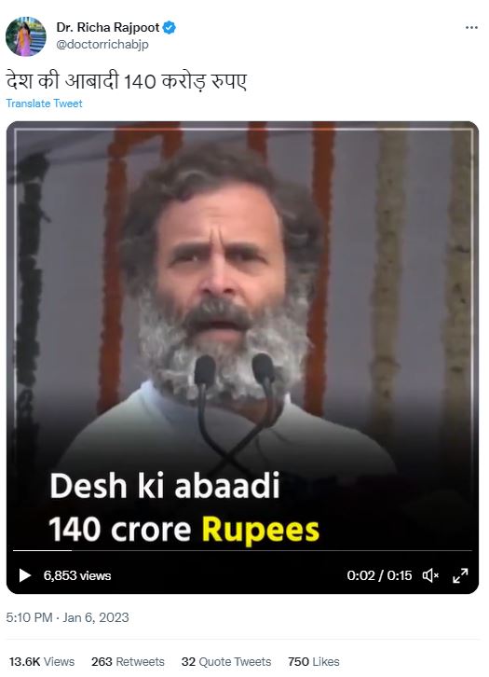Open the 5:10 PM Jan 6, 2023 timestamp

pyautogui.click(x=67, y=617)
